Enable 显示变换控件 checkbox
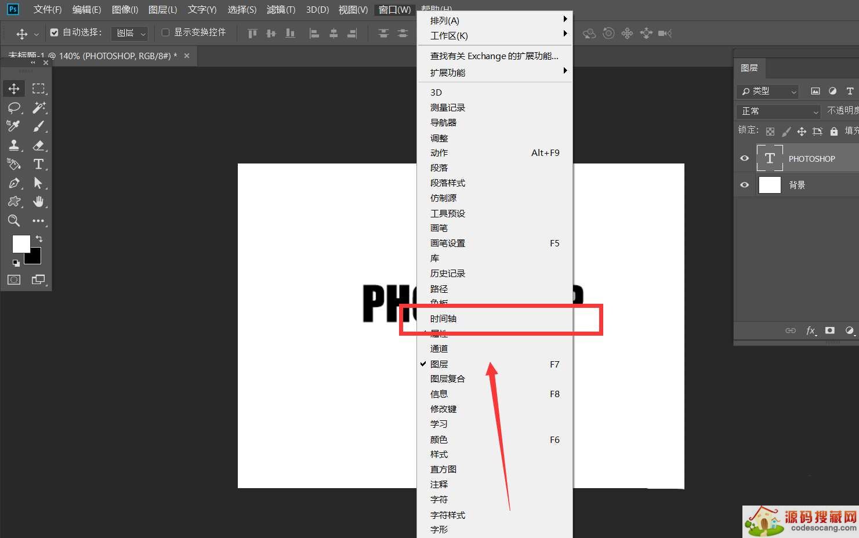The width and height of the screenshot is (859, 538). coord(165,32)
